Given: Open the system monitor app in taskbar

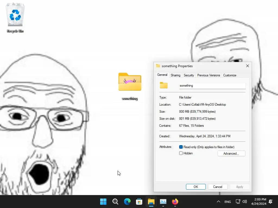Looking at the screenshot, I should (163, 201).
